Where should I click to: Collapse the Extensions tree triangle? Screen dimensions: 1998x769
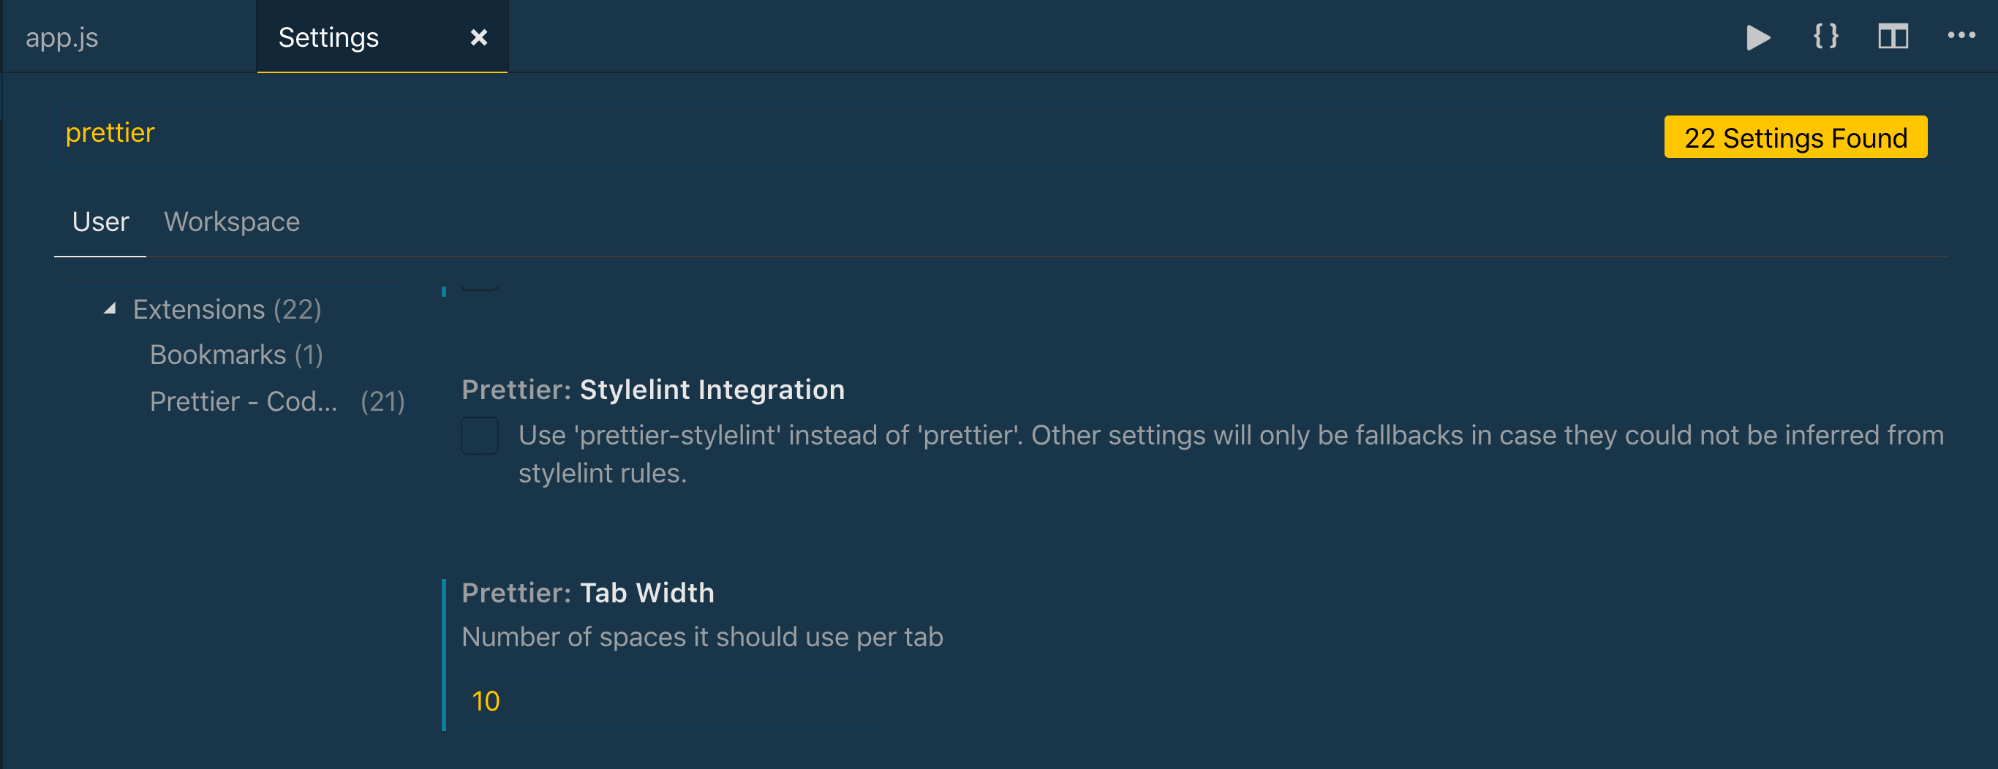(110, 309)
